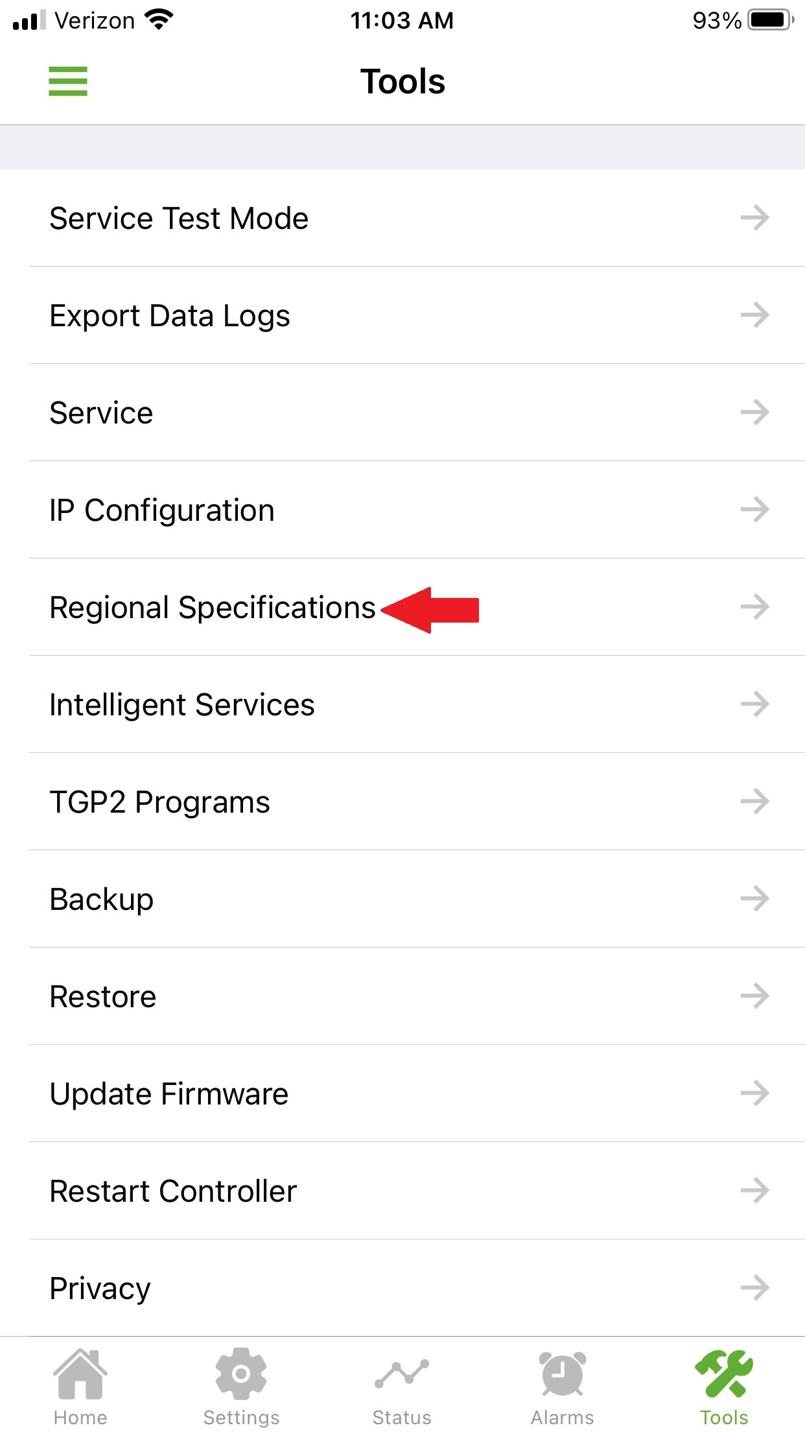805x1432 pixels.
Task: Expand the IP Configuration row arrow
Action: click(x=754, y=510)
